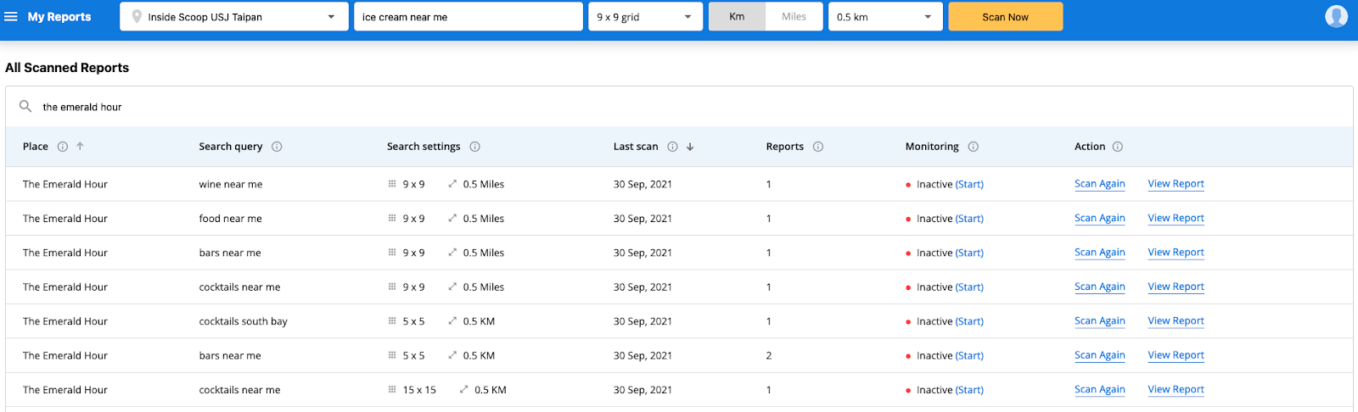Start monitoring for wine near me row
This screenshot has height=412, width=1358.
(x=969, y=184)
